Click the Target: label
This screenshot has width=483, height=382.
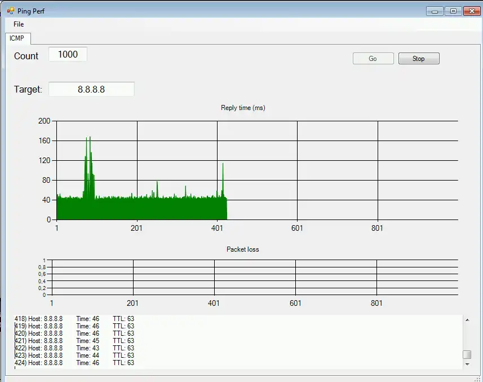coord(28,89)
